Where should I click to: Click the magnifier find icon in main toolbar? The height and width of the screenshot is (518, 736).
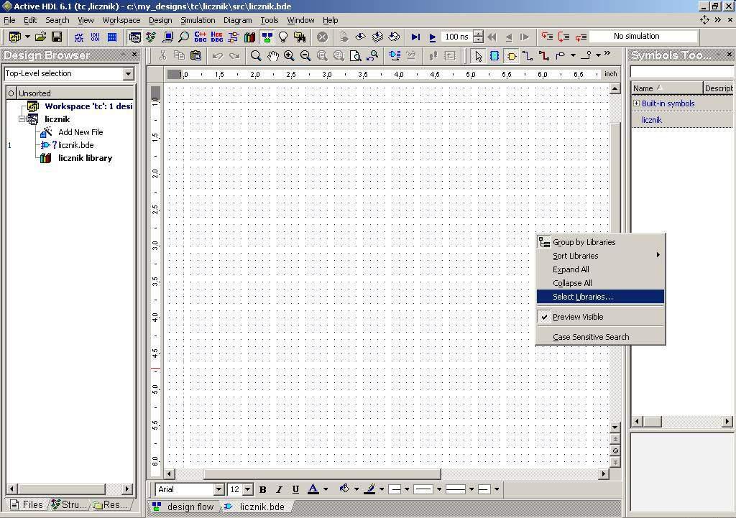pos(183,37)
